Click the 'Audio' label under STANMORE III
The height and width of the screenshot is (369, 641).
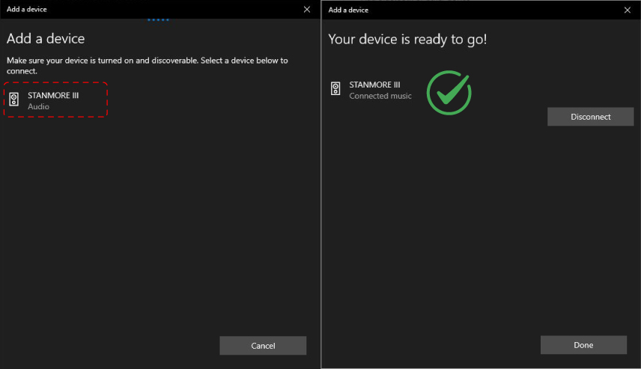point(38,106)
